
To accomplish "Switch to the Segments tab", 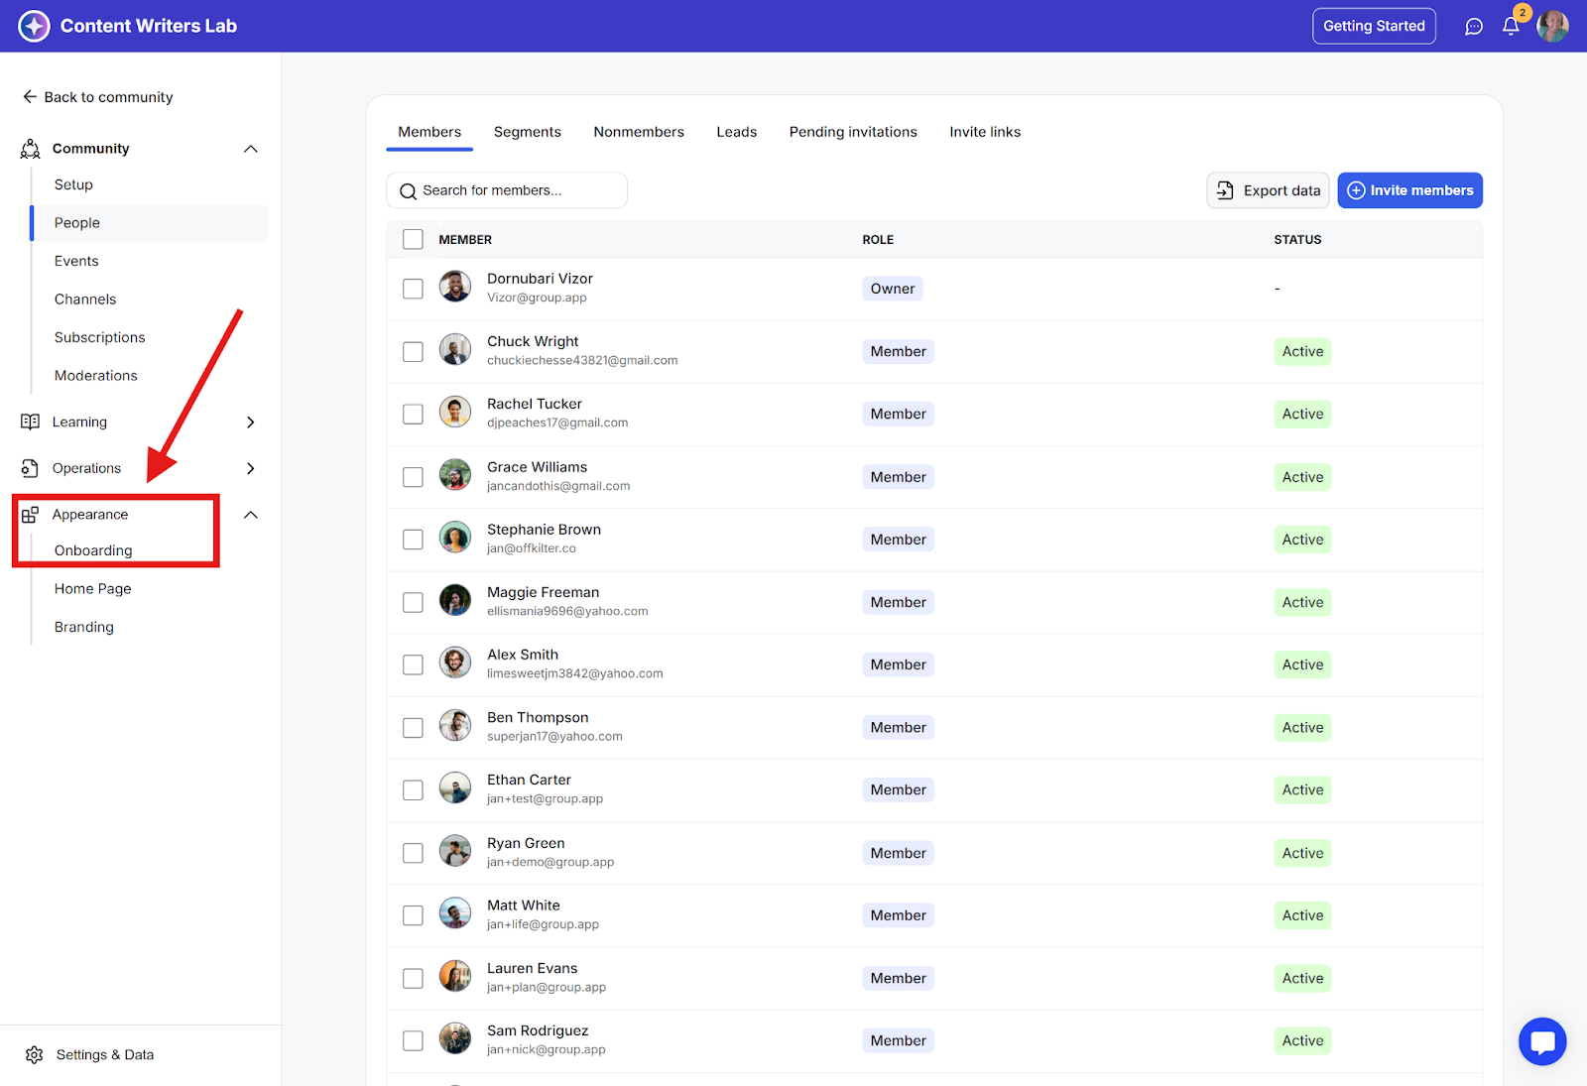I will [x=527, y=132].
